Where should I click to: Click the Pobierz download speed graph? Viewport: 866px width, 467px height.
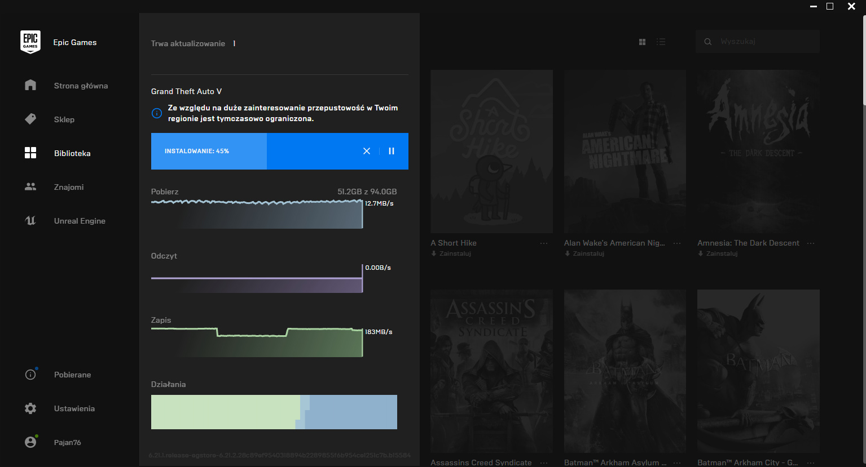point(257,214)
